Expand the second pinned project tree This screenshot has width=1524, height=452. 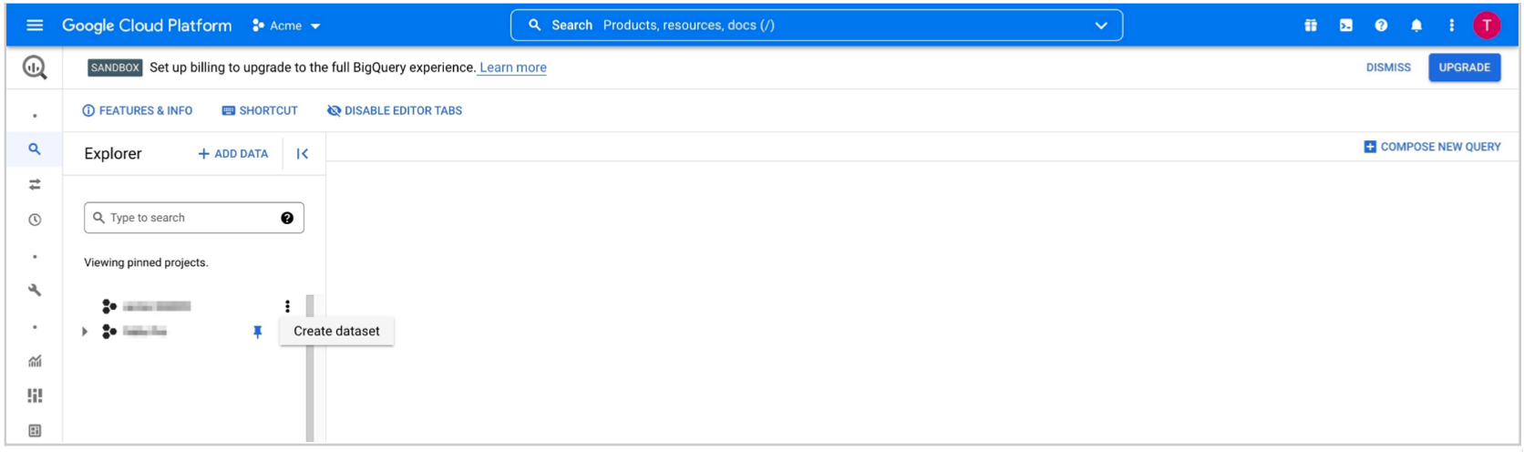(85, 332)
